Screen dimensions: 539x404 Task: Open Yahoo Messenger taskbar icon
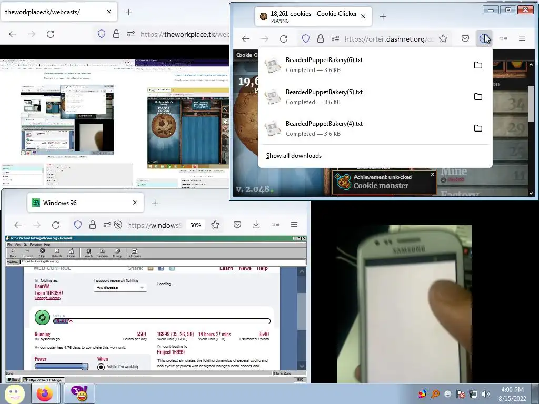coord(79,393)
